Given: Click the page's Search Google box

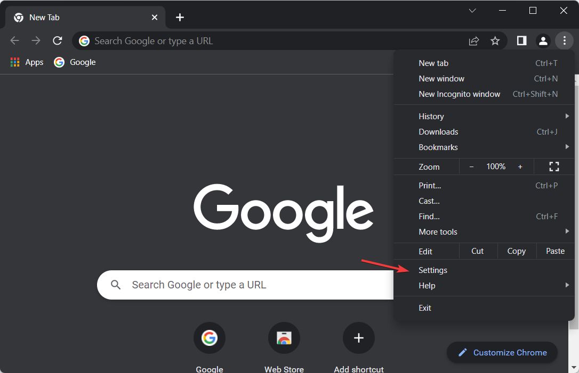Looking at the screenshot, I should tap(245, 285).
